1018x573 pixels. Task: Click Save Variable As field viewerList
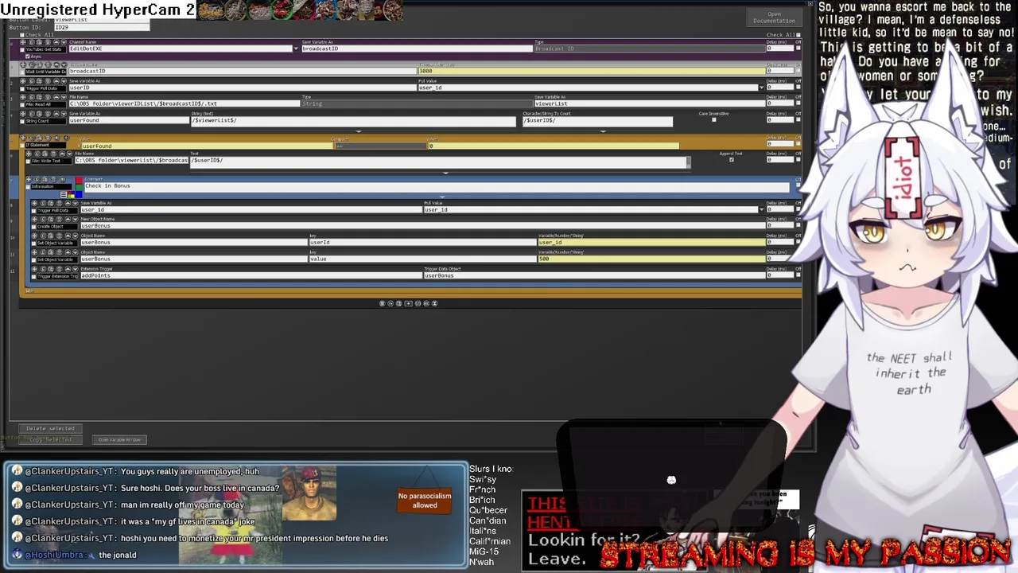point(648,103)
